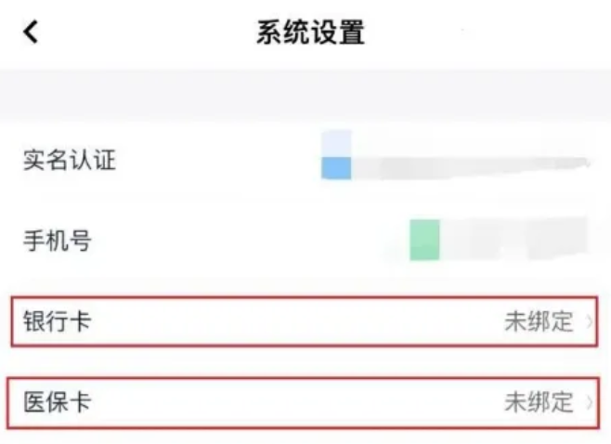
Task: Select the 实名认证 label
Action: click(x=69, y=161)
